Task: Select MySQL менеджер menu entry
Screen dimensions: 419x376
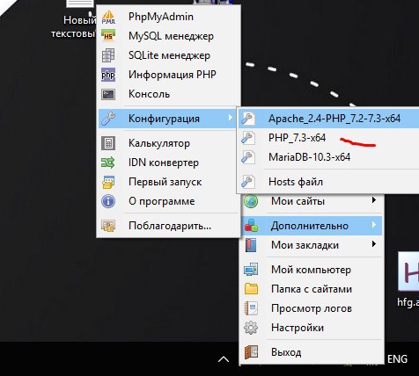Action: pos(169,36)
